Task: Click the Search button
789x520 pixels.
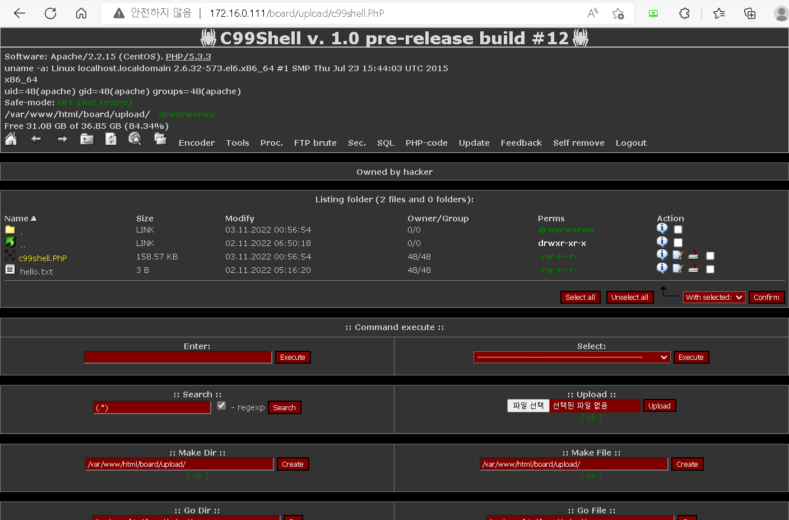Action: (285, 407)
